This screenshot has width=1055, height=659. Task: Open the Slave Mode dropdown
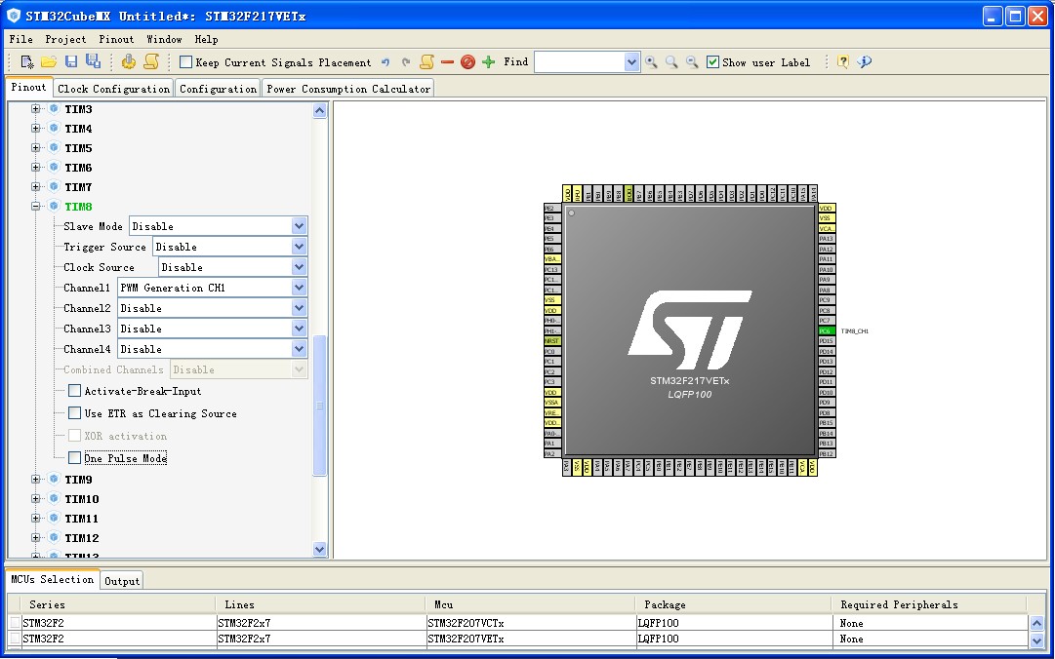(300, 226)
